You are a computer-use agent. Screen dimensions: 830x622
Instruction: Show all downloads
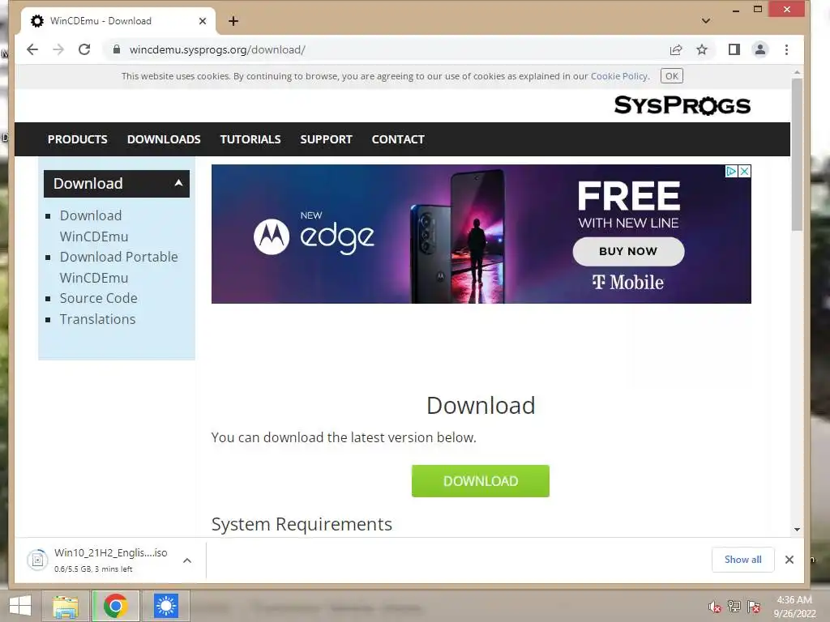[x=742, y=560]
